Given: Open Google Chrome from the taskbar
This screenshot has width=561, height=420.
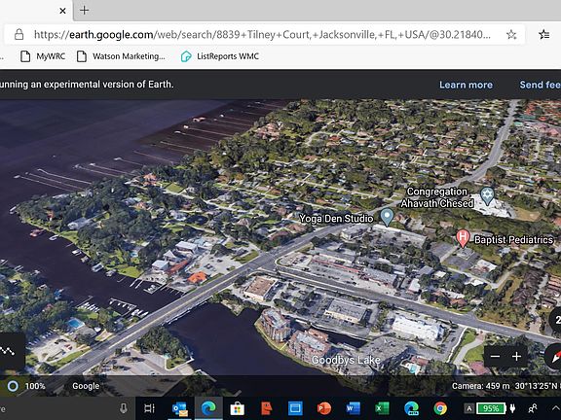Looking at the screenshot, I should [x=440, y=408].
